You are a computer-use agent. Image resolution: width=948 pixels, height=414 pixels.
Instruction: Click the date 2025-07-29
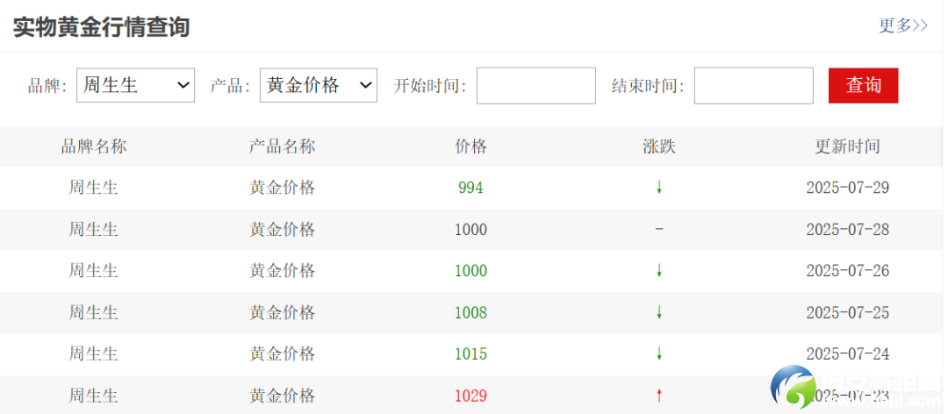[848, 188]
